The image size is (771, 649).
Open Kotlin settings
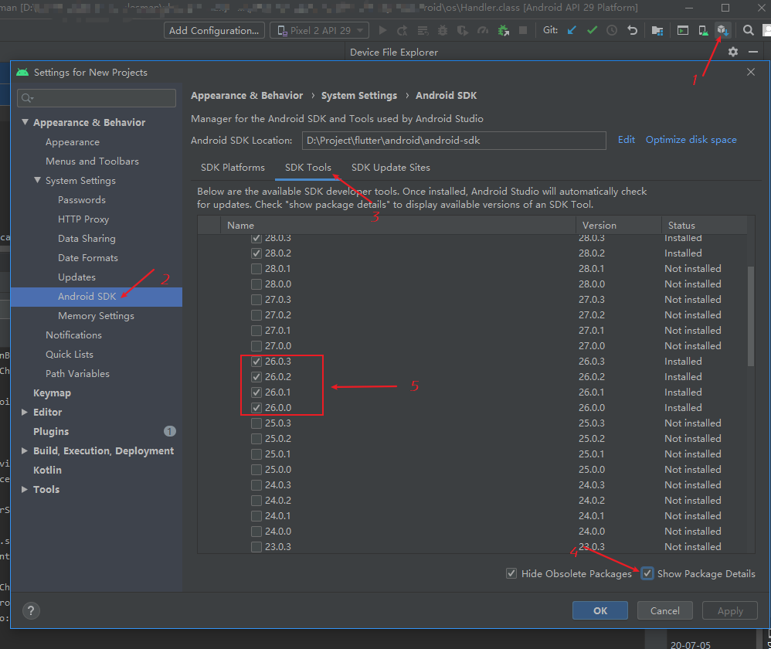[47, 470]
